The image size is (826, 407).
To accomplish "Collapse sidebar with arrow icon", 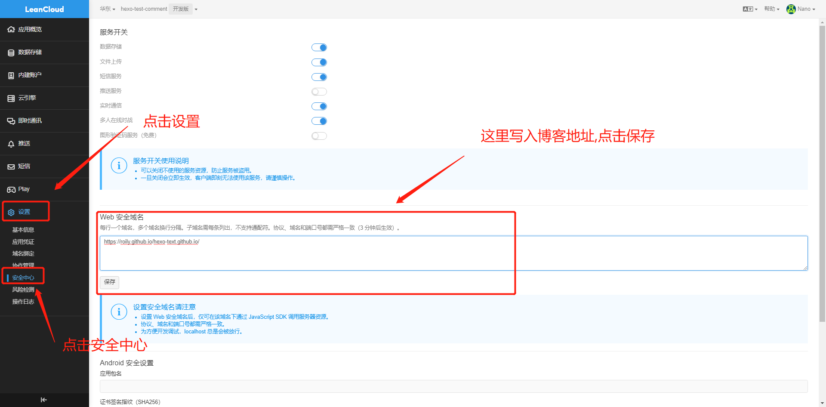I will pos(44,400).
